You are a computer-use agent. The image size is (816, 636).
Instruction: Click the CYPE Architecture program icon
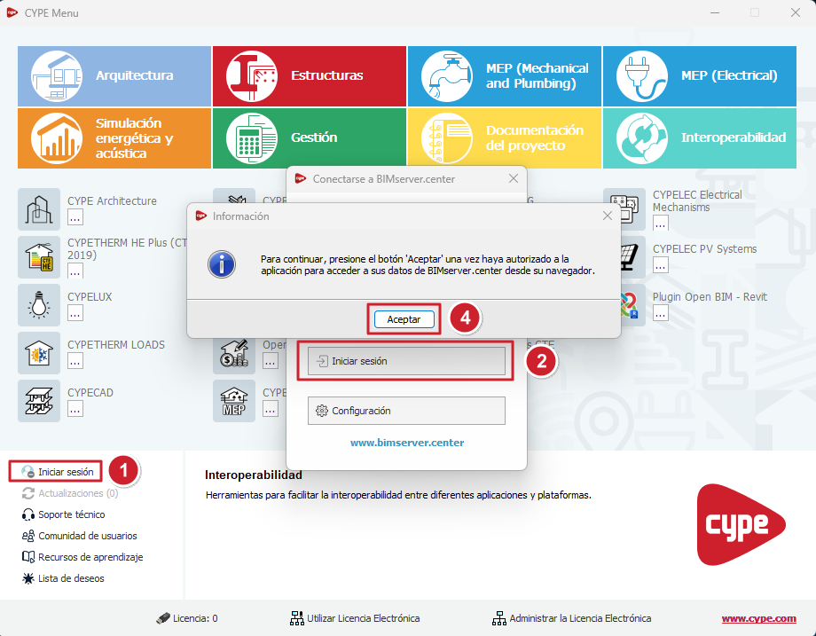click(39, 209)
